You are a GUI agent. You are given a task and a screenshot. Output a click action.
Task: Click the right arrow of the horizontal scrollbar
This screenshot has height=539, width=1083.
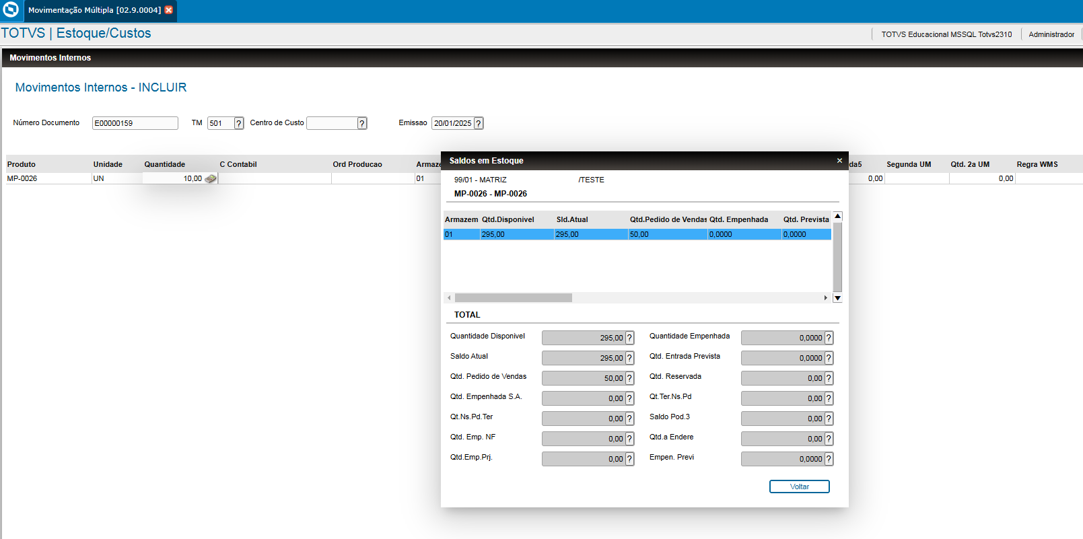coord(826,297)
